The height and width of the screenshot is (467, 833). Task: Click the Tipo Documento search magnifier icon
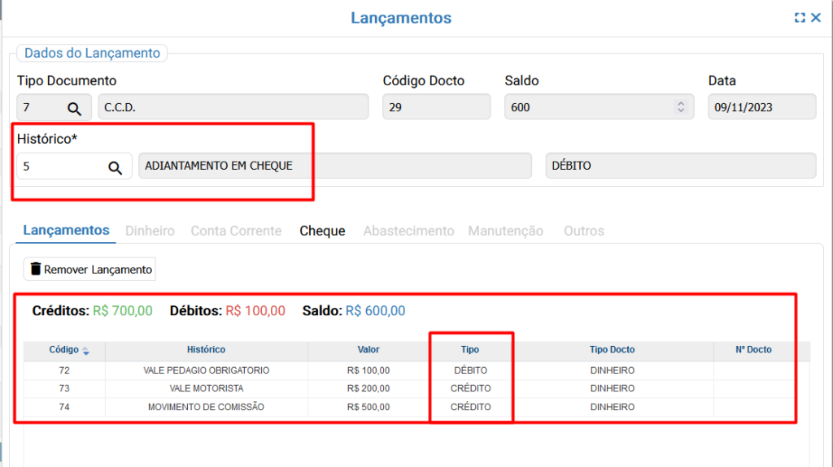(x=74, y=108)
